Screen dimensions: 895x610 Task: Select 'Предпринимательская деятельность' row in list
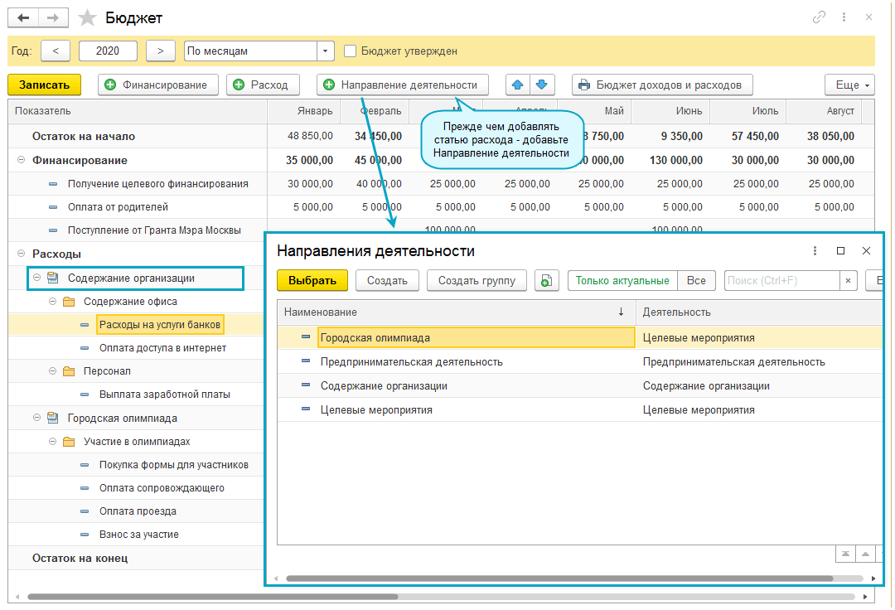coord(411,362)
